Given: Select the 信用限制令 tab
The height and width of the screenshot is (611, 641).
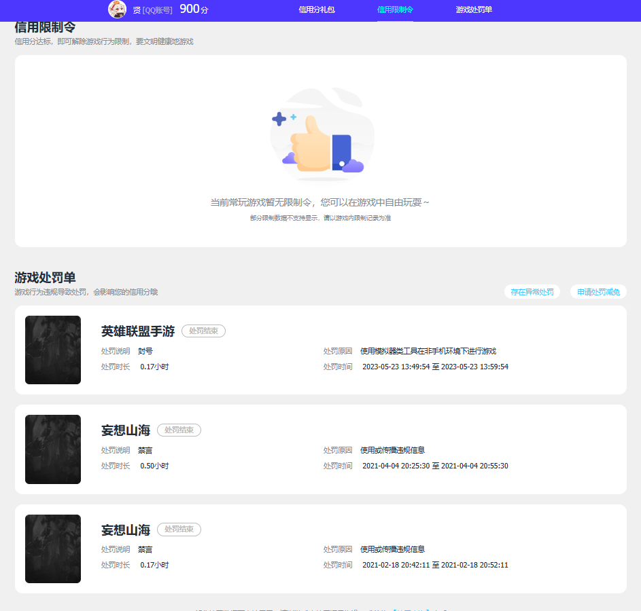Looking at the screenshot, I should [x=394, y=11].
